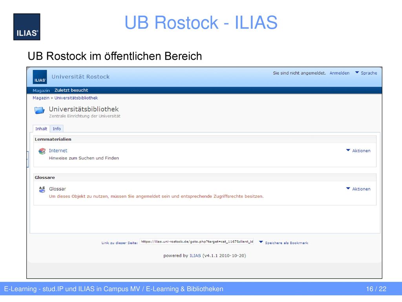Image resolution: width=402 pixels, height=302 pixels.
Task: Click the permalink URL input field
Action: [x=197, y=242]
